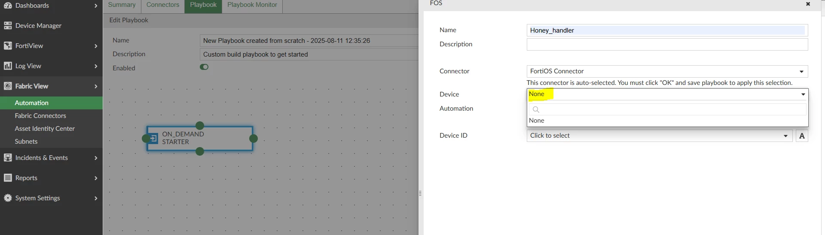Click the search magnifier icon in Device dropdown

pyautogui.click(x=536, y=109)
